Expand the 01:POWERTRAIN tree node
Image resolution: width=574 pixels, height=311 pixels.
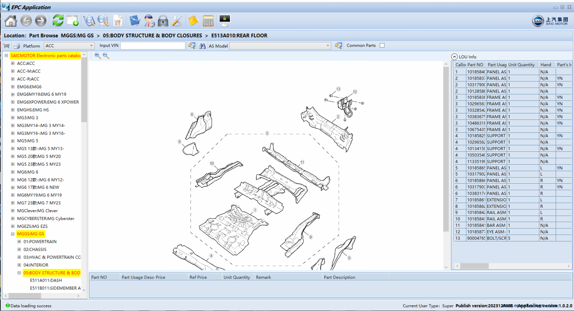19,242
